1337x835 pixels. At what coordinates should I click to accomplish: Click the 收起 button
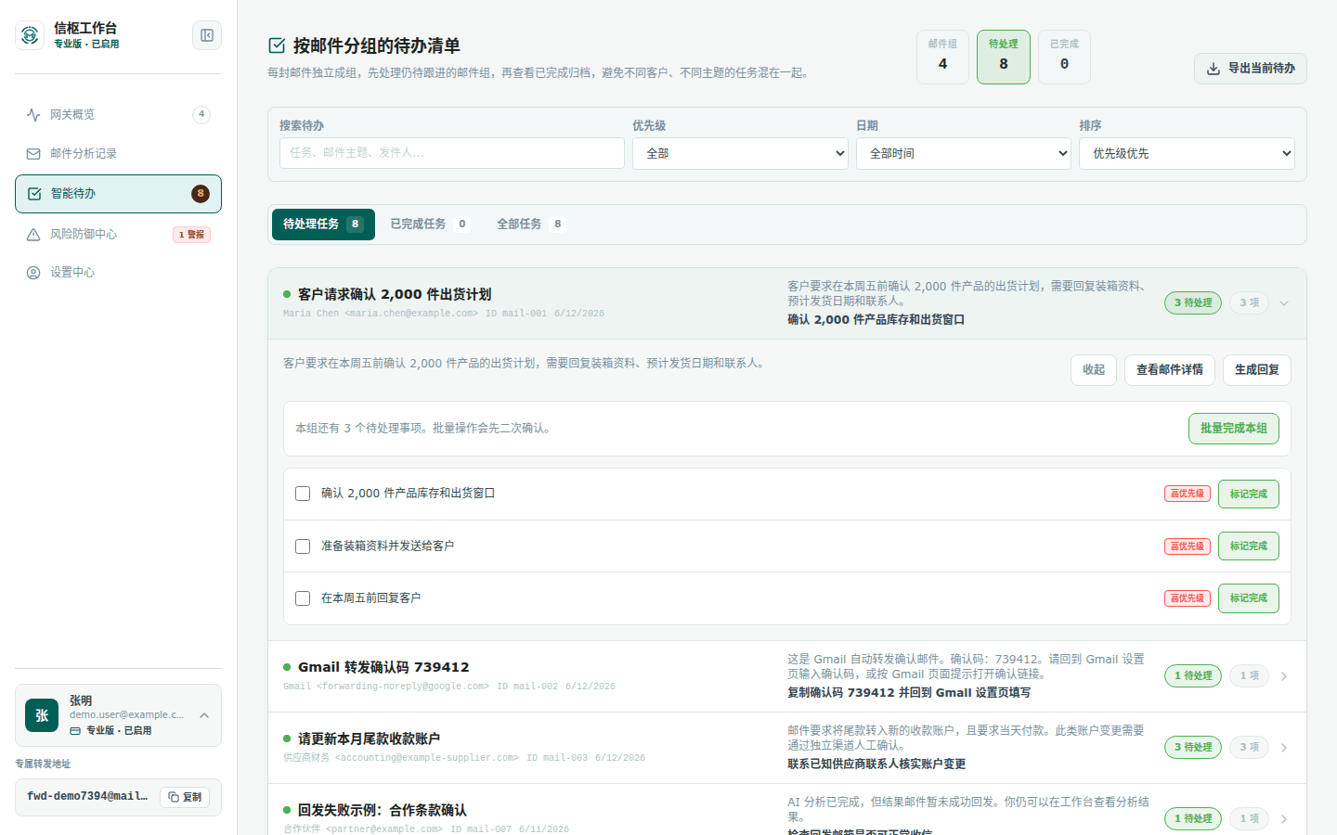click(1094, 370)
